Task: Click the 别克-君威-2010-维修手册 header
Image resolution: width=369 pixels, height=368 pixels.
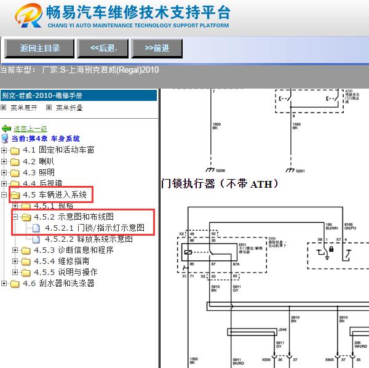Action: pyautogui.click(x=79, y=95)
